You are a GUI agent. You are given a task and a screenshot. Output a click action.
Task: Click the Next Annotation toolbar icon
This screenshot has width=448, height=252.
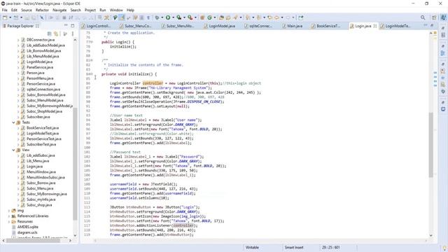247,17
